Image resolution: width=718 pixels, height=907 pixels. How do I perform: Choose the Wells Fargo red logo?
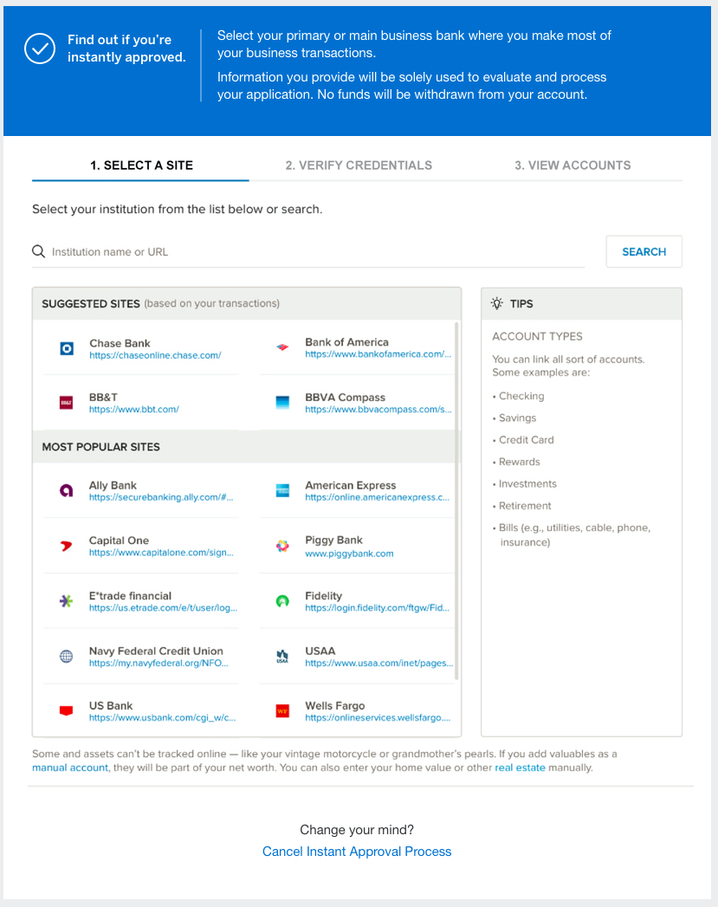click(281, 711)
